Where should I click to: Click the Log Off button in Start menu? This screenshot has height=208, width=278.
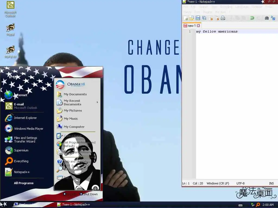(70, 194)
